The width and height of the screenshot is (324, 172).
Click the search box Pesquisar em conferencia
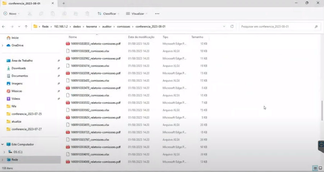point(279,27)
